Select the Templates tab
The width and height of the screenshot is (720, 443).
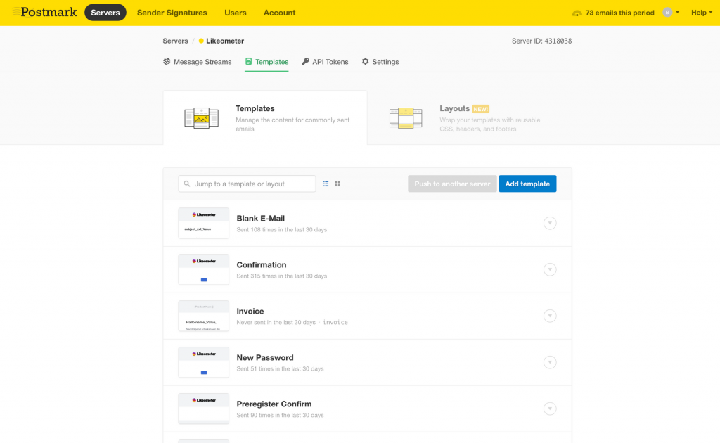266,61
